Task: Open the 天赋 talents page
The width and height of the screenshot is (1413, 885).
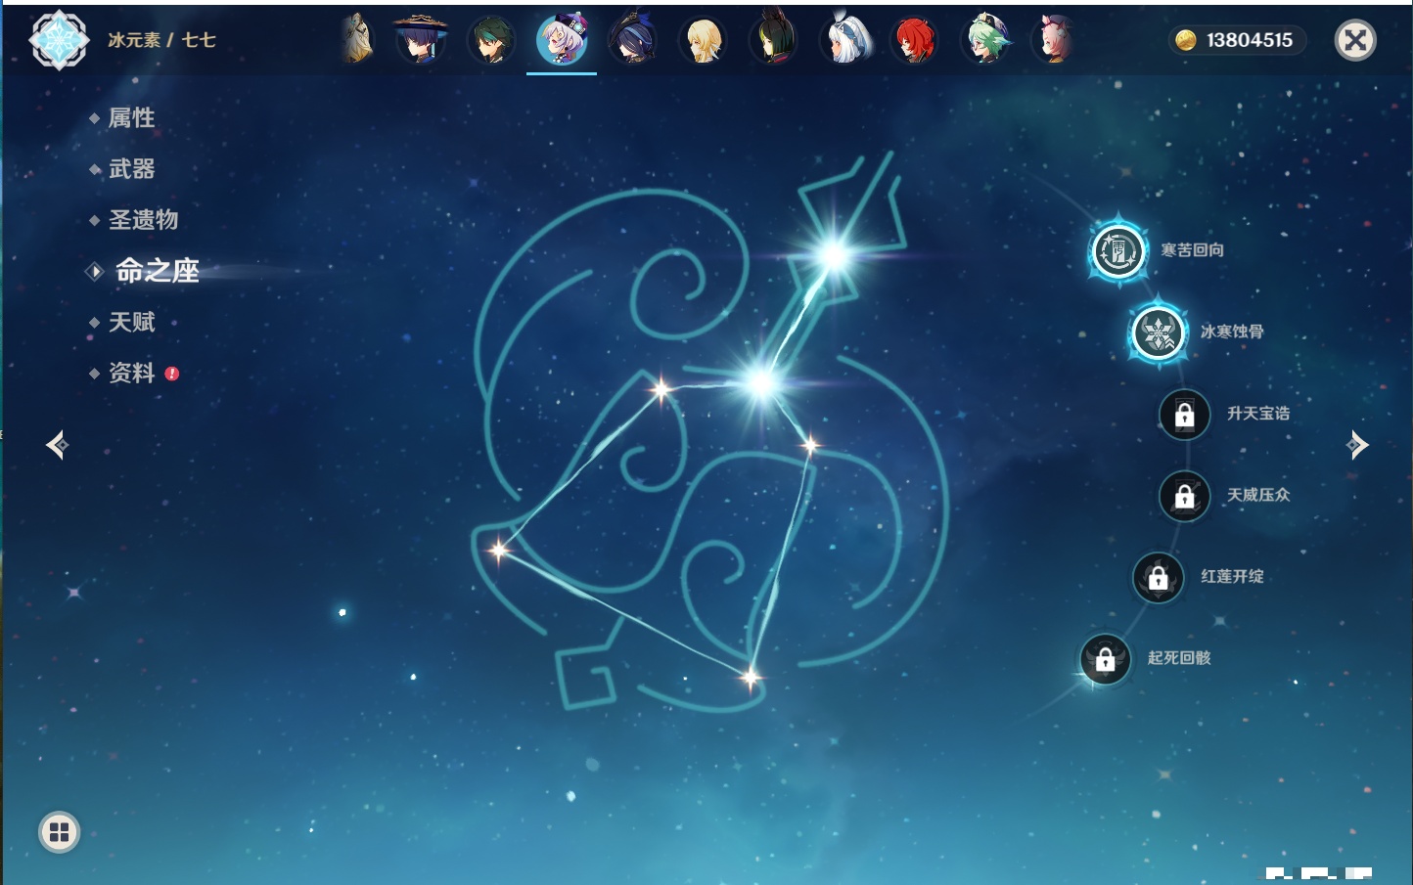Action: [131, 323]
